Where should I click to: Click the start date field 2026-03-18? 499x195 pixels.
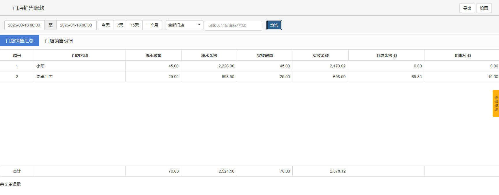pyautogui.click(x=25, y=25)
